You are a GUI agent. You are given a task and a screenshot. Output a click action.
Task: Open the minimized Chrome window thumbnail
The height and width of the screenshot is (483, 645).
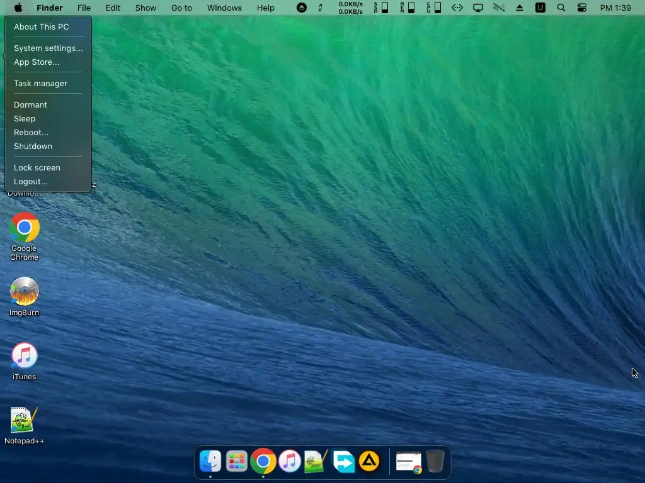point(408,462)
